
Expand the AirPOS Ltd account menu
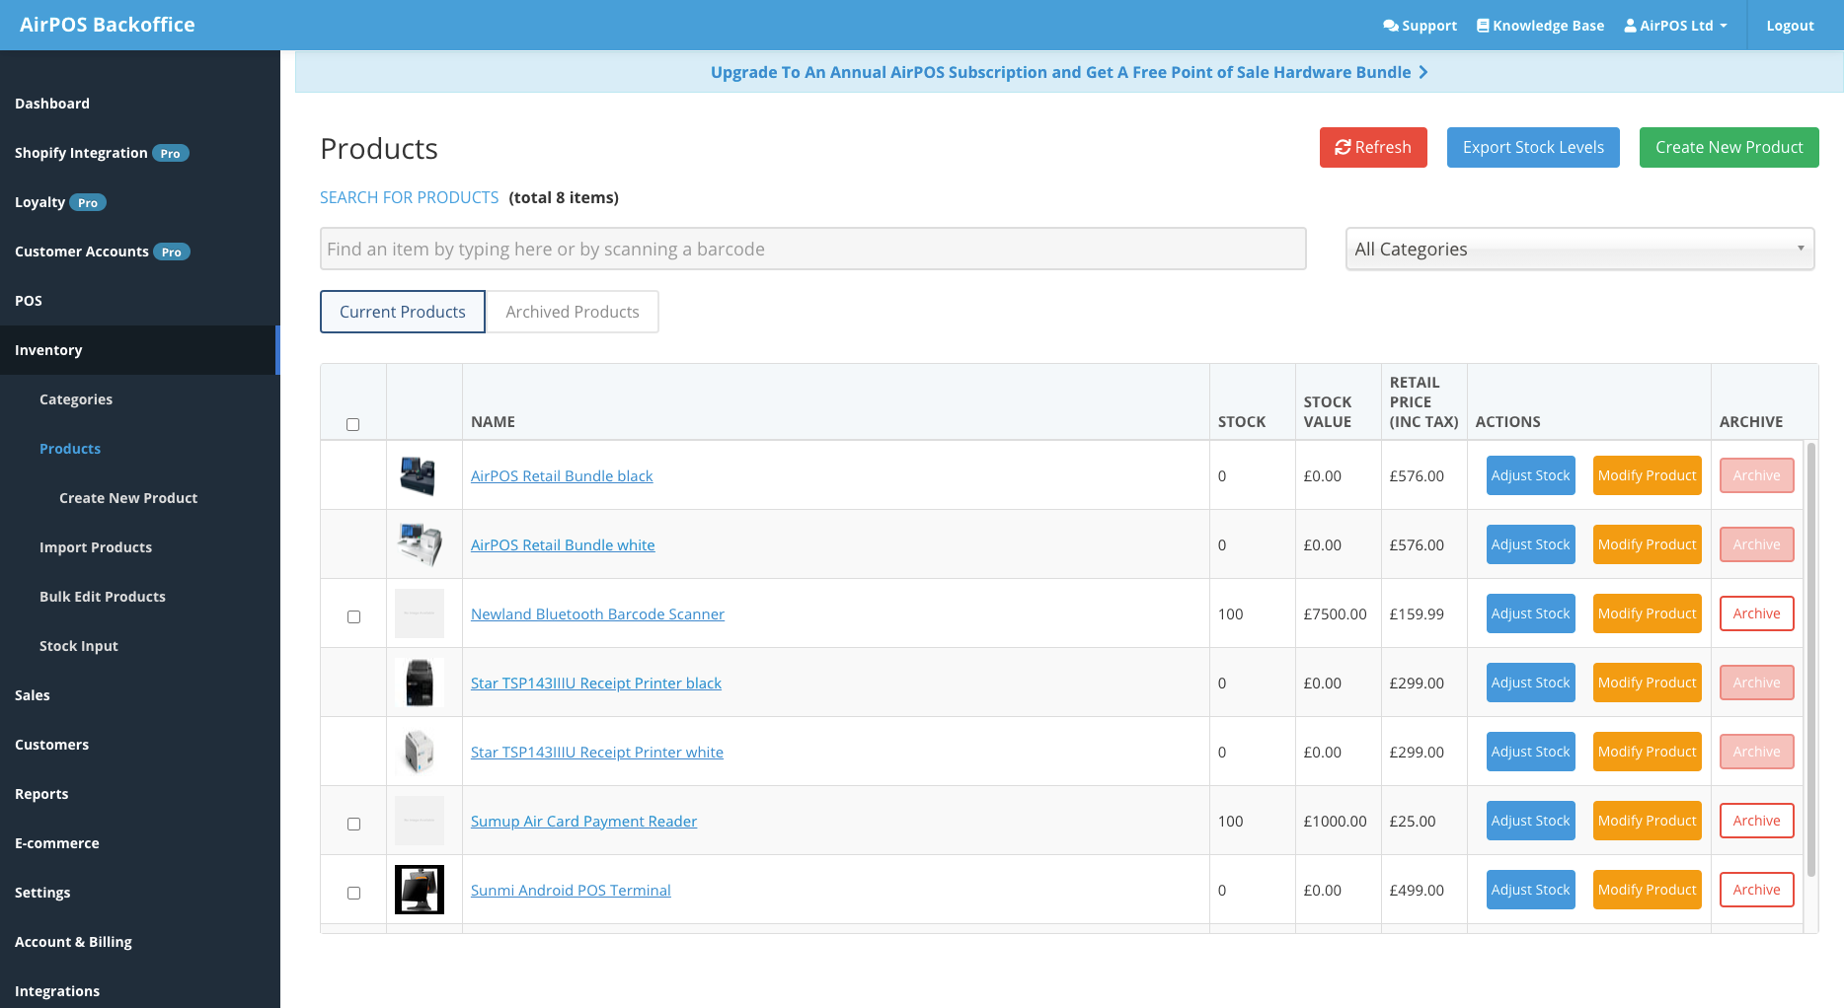(1676, 26)
